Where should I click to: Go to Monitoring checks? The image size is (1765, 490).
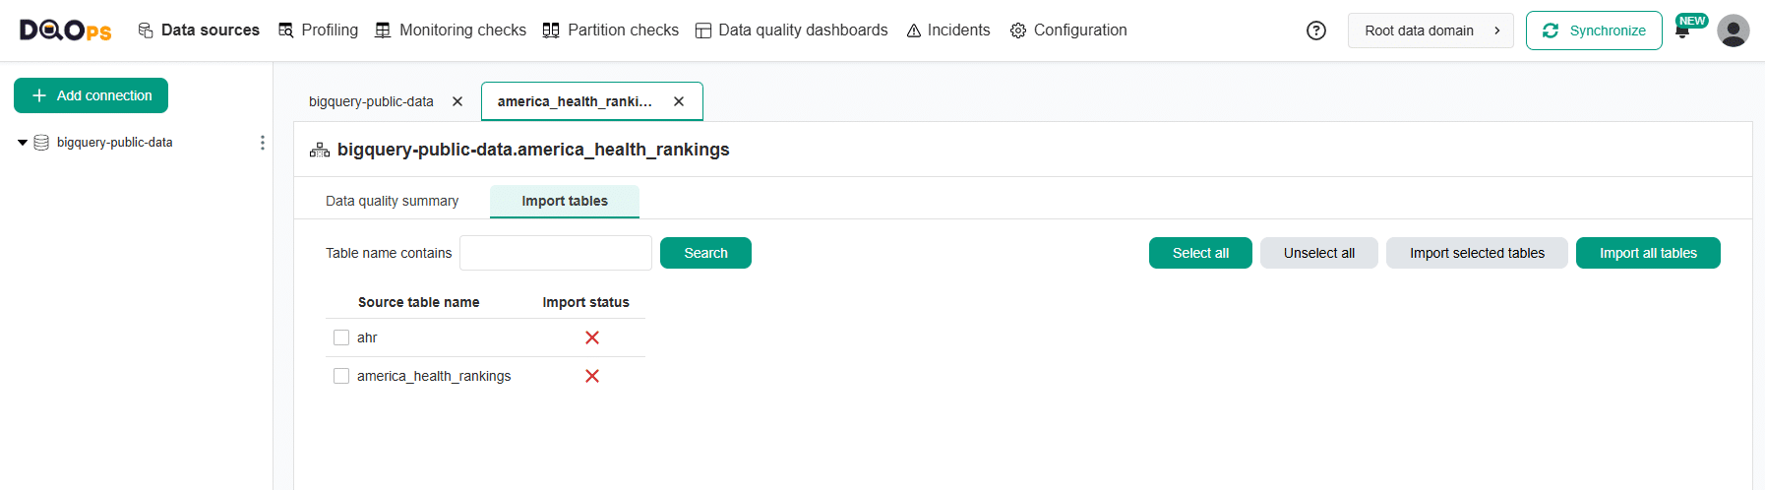451,31
